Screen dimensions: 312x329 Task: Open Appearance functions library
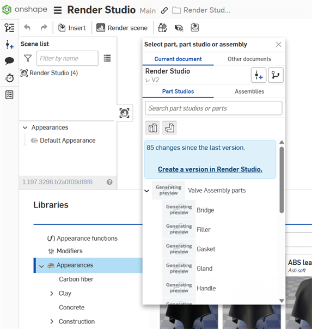tap(82, 239)
